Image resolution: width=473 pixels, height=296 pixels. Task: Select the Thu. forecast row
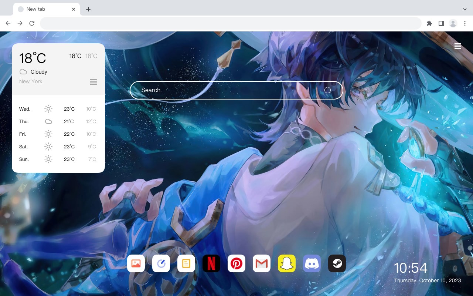coord(58,121)
